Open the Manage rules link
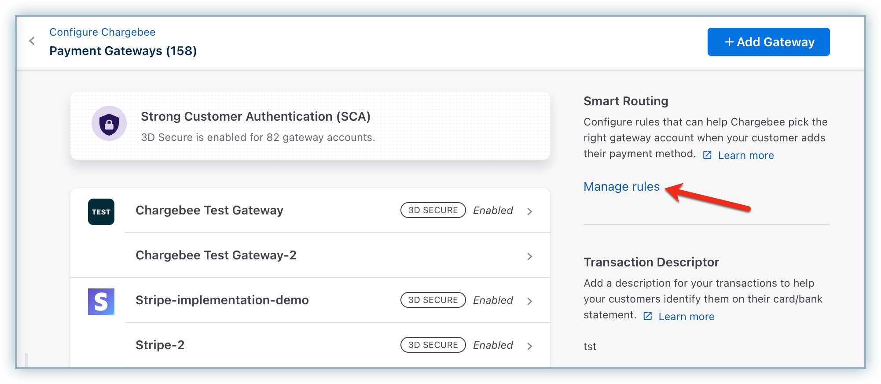This screenshot has height=384, width=881. (621, 187)
